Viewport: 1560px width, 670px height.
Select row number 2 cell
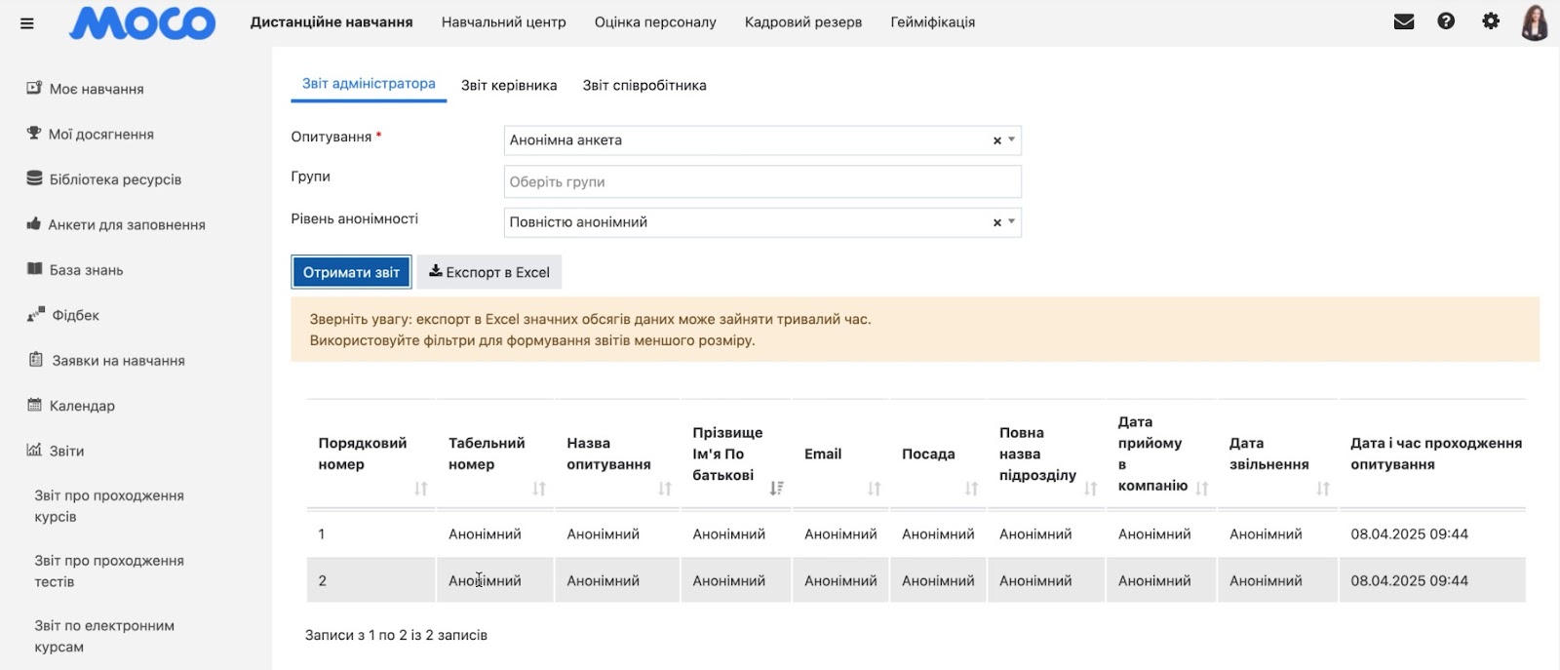pyautogui.click(x=370, y=580)
